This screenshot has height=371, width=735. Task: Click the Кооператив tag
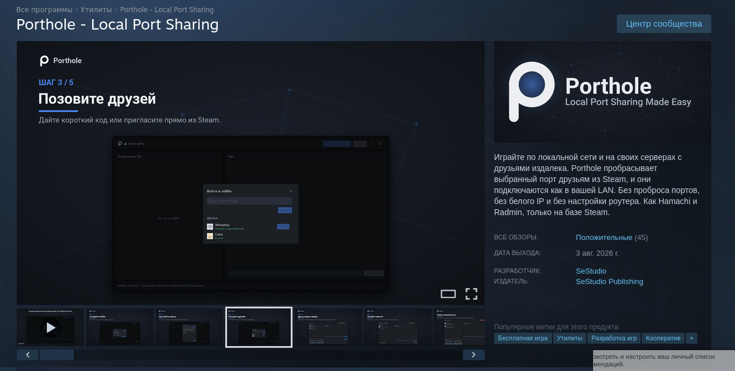(x=663, y=338)
